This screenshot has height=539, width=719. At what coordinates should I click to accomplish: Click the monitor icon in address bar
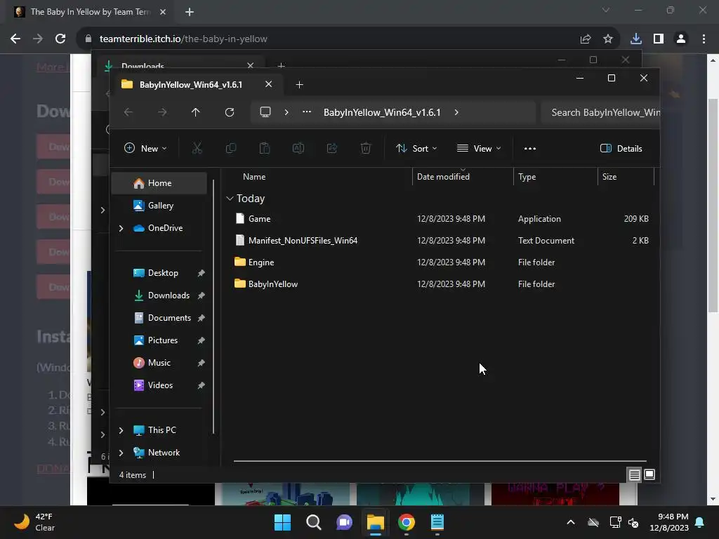(265, 112)
